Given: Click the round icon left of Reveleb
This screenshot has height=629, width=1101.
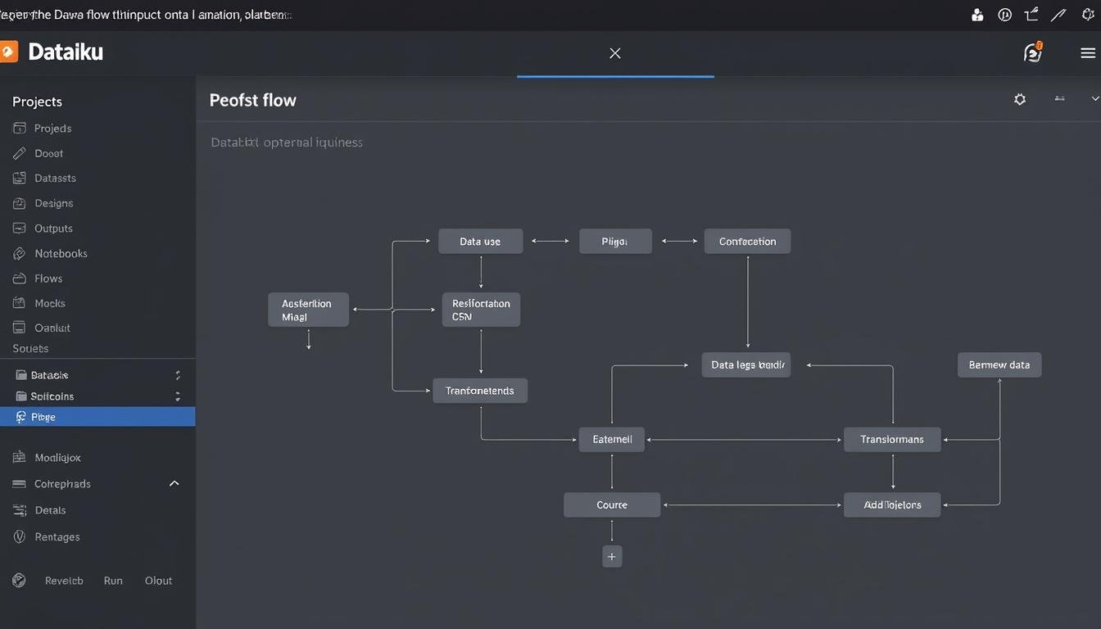Looking at the screenshot, I should (20, 581).
